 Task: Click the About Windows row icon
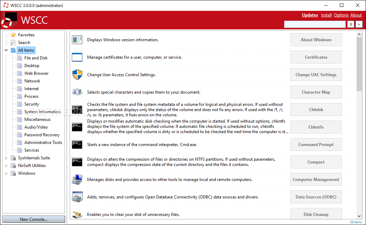(x=77, y=40)
